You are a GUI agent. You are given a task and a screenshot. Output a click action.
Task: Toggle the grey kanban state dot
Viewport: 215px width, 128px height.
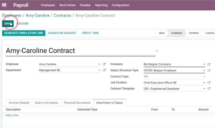(157, 51)
